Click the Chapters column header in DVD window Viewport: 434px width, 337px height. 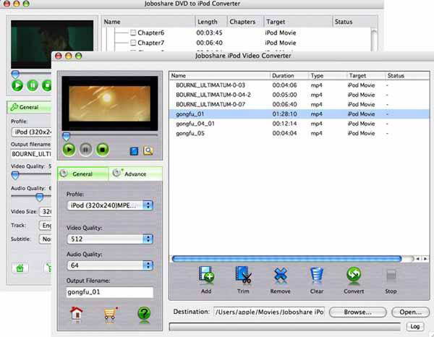(x=245, y=22)
